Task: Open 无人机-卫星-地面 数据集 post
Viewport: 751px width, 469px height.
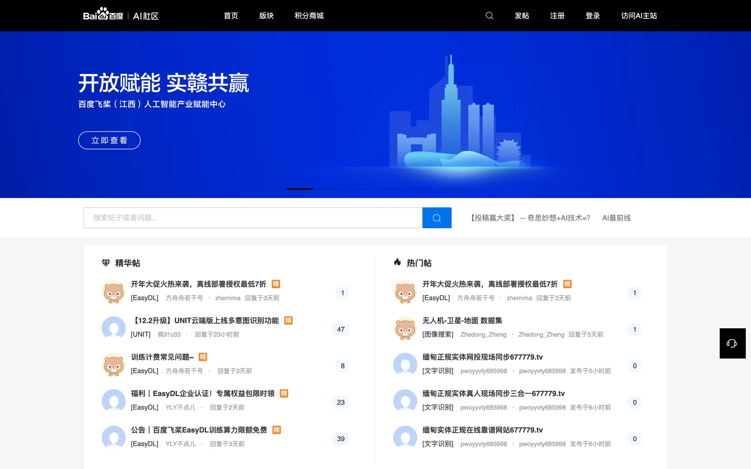Action: click(x=462, y=320)
